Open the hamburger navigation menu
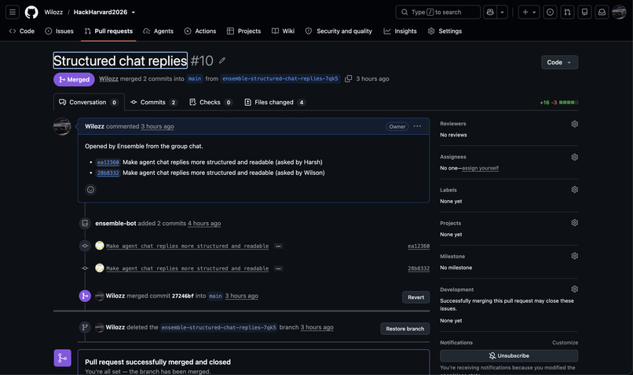The height and width of the screenshot is (375, 633). pos(13,12)
